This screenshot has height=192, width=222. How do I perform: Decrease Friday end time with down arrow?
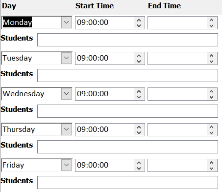pyautogui.click(x=212, y=168)
